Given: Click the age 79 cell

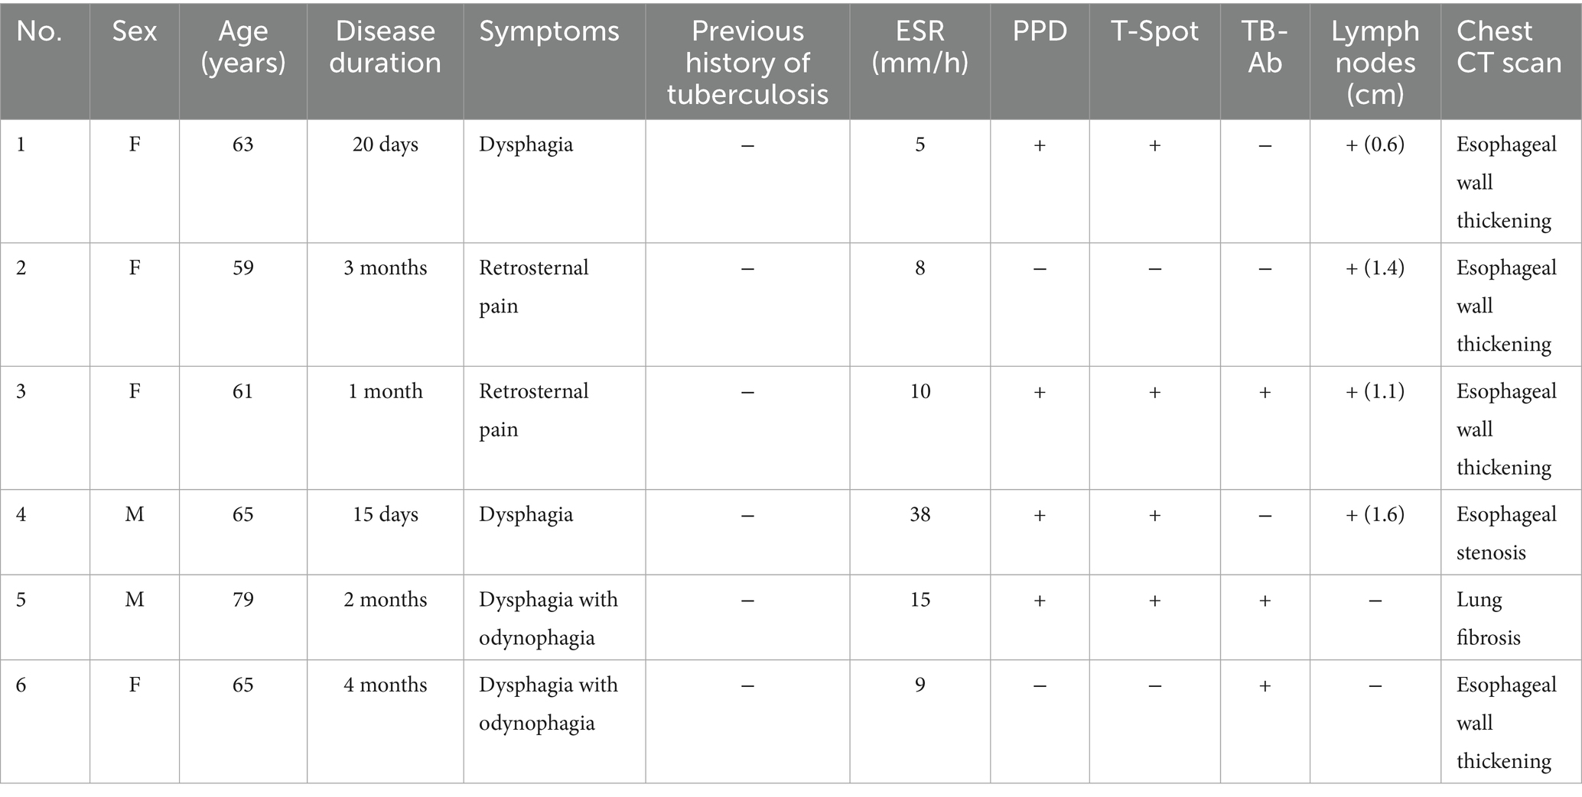Looking at the screenshot, I should tap(243, 600).
